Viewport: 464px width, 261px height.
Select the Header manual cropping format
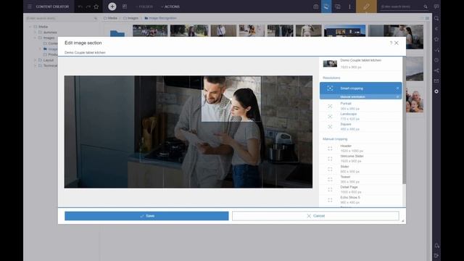(361, 148)
